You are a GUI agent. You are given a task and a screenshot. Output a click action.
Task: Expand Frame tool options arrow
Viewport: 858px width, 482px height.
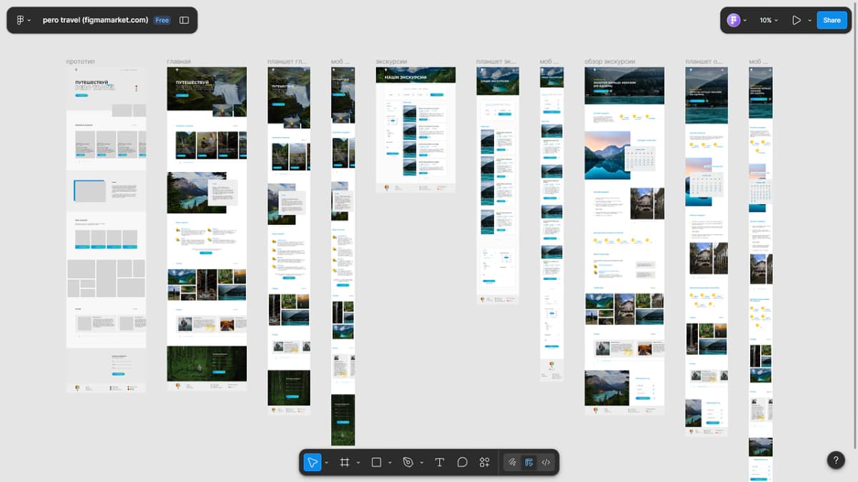pos(358,463)
